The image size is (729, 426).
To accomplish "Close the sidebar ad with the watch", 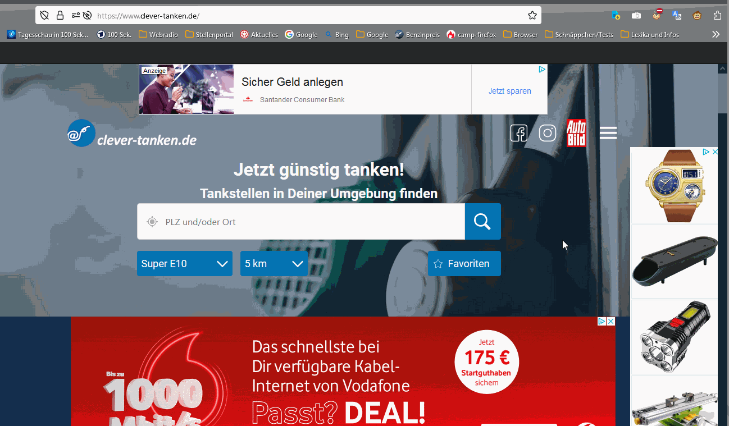I will 714,152.
